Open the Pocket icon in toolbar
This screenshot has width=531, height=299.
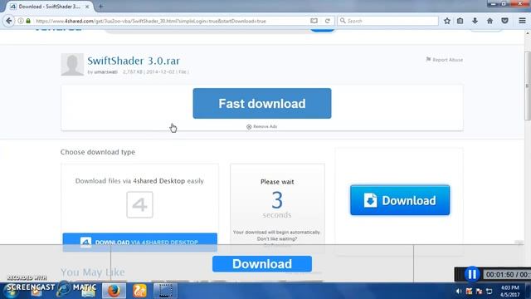coord(504,21)
